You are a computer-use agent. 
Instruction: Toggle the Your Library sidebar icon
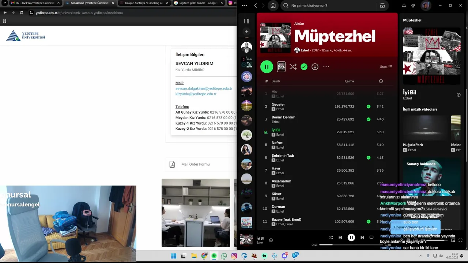pos(246,21)
